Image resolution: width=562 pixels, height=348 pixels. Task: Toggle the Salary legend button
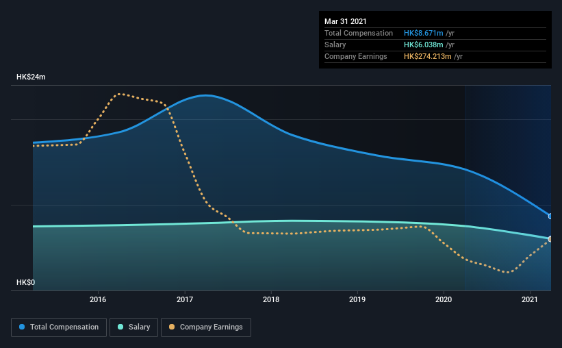133,327
